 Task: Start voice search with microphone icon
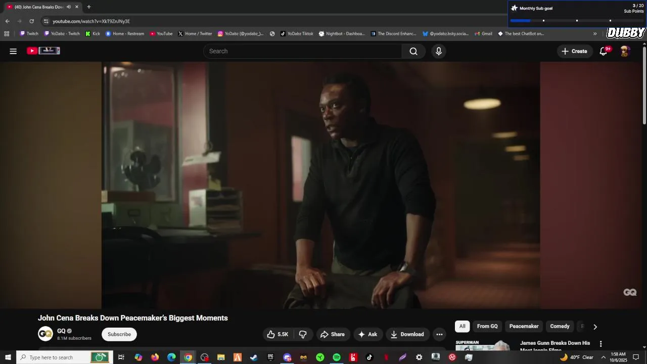point(439,51)
